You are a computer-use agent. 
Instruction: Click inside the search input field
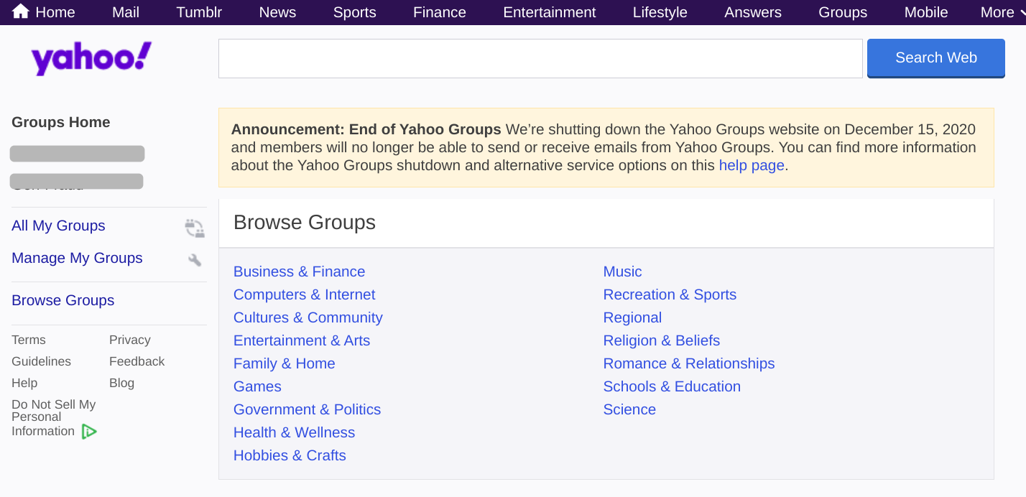pyautogui.click(x=539, y=58)
